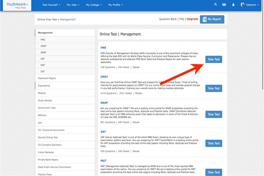This screenshot has height=176, width=264.
Task: Open the My Profile menu
Action: click(x=115, y=5)
